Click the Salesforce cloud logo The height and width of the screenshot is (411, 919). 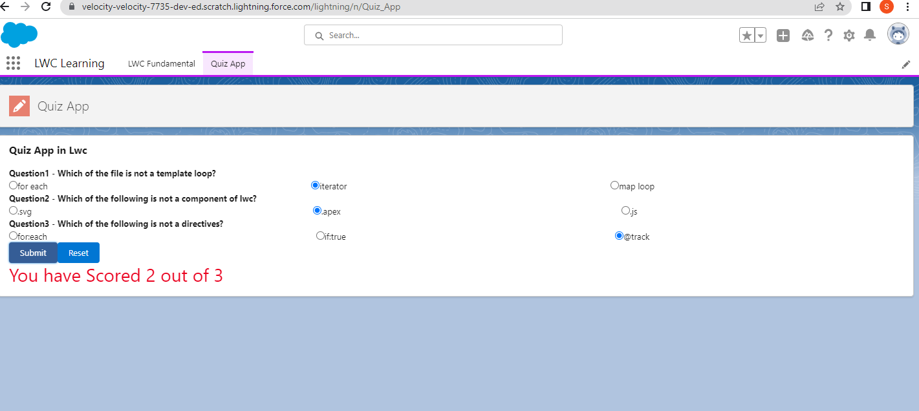(x=19, y=34)
